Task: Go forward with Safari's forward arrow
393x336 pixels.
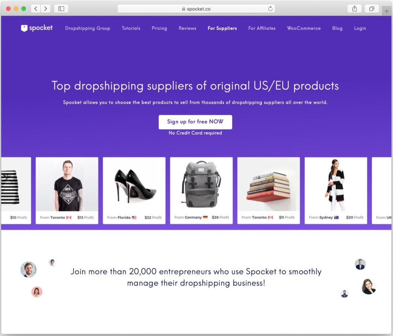Action: pos(45,9)
